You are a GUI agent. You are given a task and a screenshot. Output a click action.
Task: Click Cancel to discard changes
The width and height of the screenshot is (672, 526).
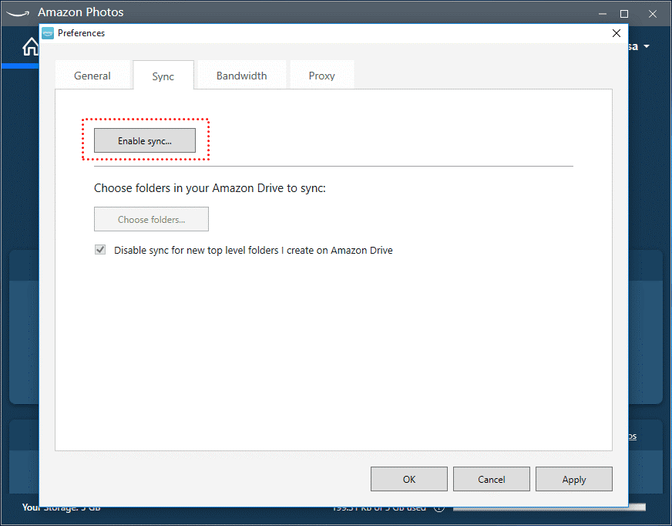[x=492, y=479]
